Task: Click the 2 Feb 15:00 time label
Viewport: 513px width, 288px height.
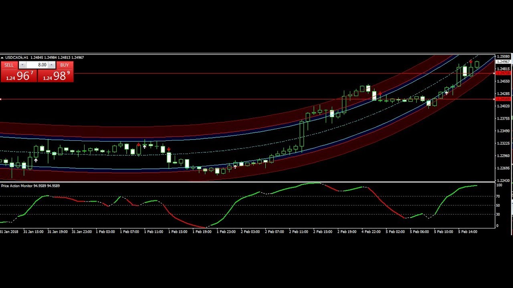Action: pos(323,232)
